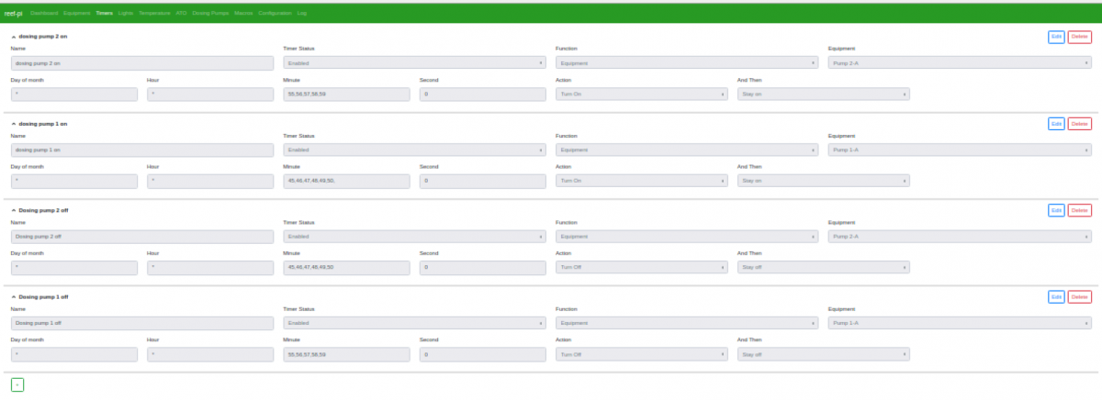Open Function dropdown for 'dosing pump 2 on'
Image resolution: width=1102 pixels, height=400 pixels.
click(x=687, y=63)
